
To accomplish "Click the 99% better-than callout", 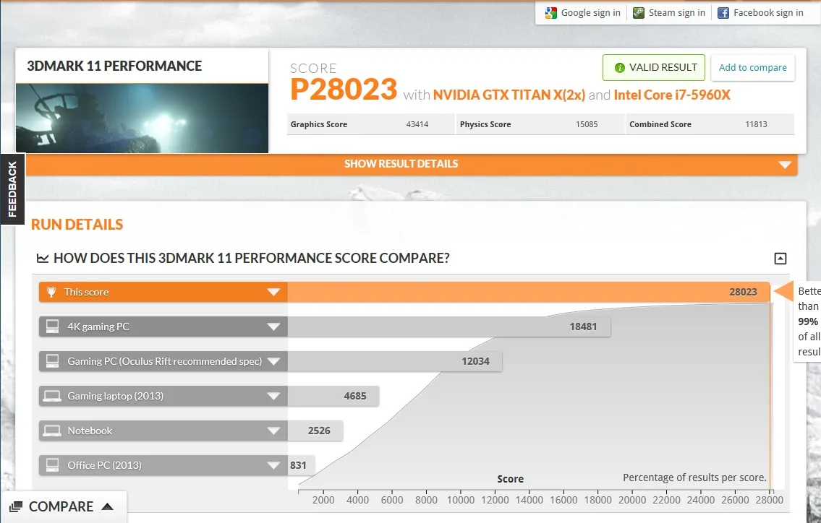I will (x=807, y=321).
